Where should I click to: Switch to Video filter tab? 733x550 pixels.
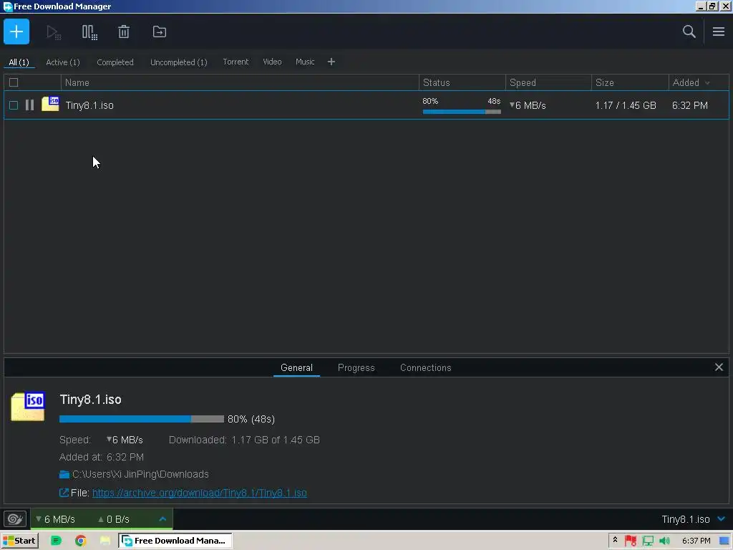click(x=272, y=62)
